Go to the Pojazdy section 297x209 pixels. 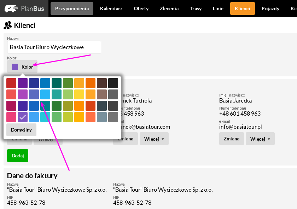[270, 8]
